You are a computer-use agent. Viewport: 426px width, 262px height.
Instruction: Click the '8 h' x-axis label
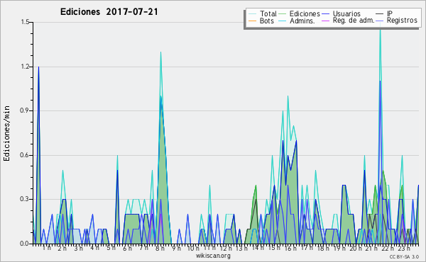click(x=160, y=248)
